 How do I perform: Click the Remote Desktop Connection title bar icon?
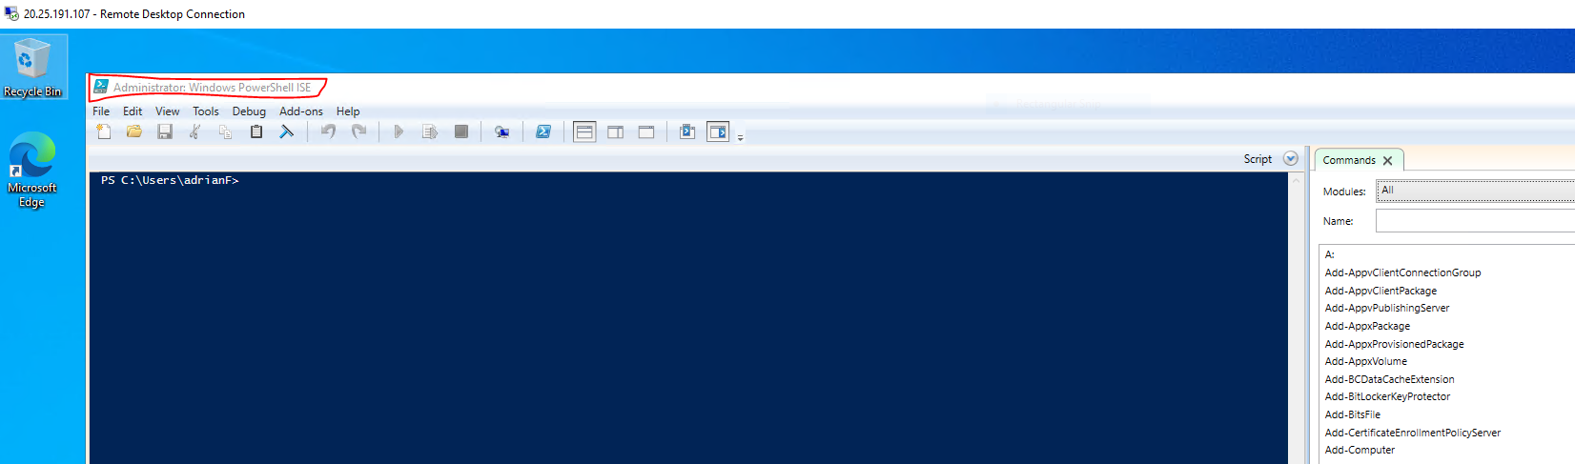pos(11,13)
